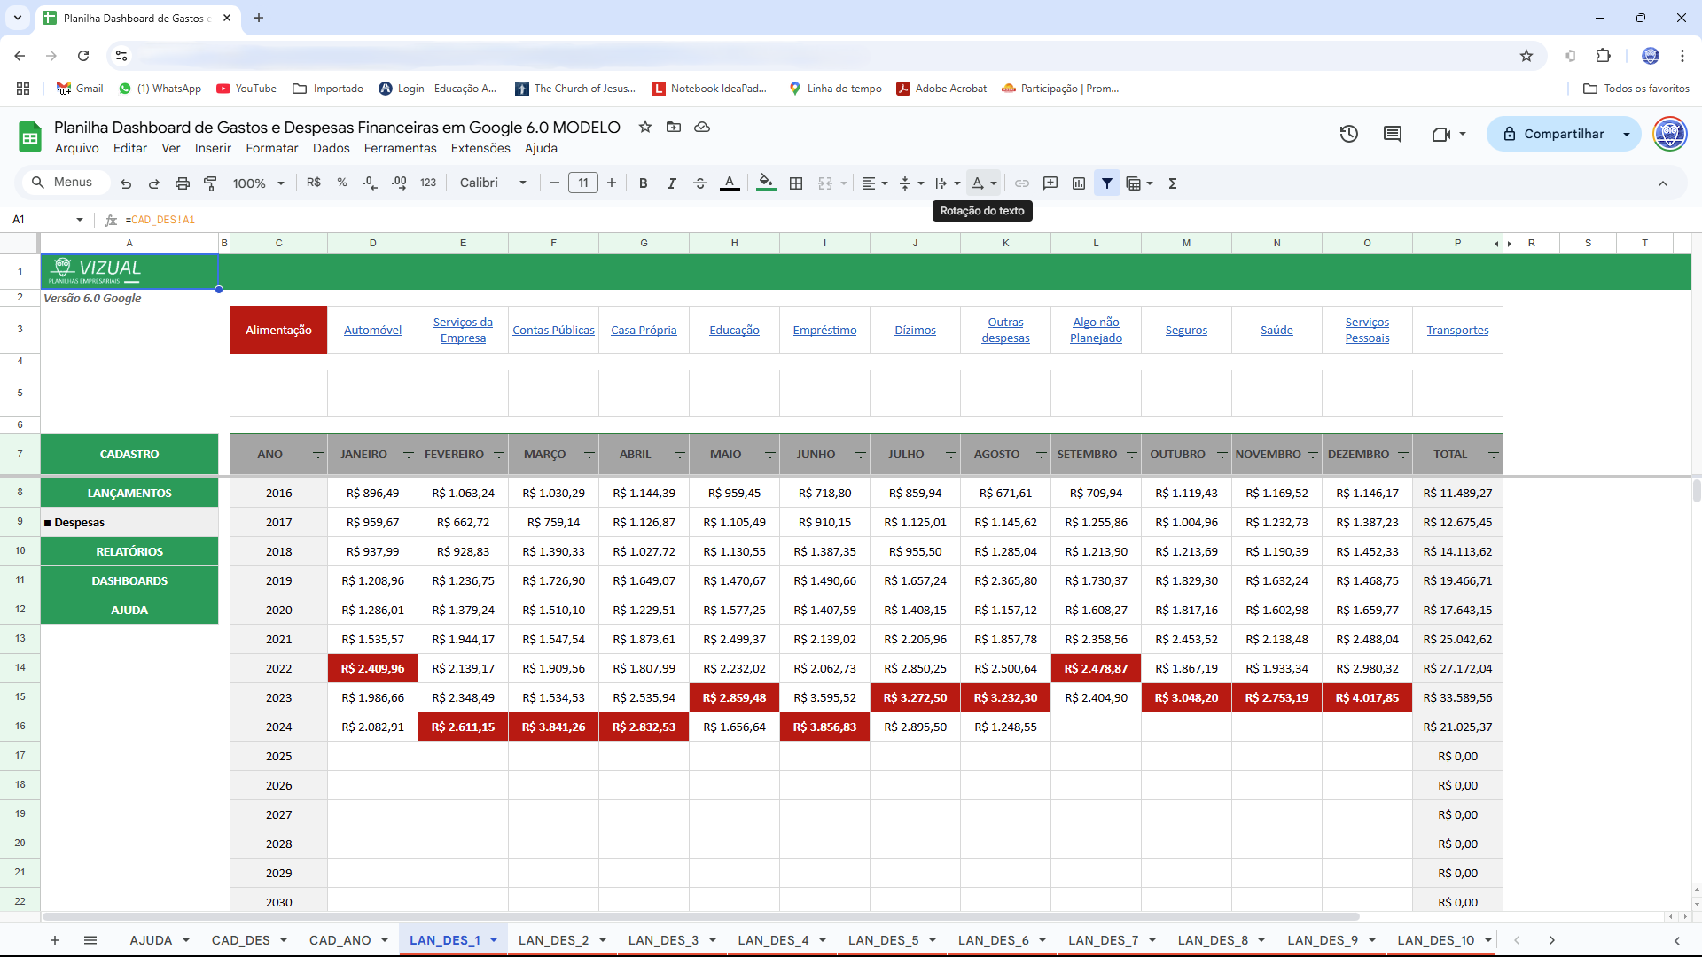Image resolution: width=1702 pixels, height=957 pixels.
Task: Click the Compartilhar button
Action: (1553, 134)
